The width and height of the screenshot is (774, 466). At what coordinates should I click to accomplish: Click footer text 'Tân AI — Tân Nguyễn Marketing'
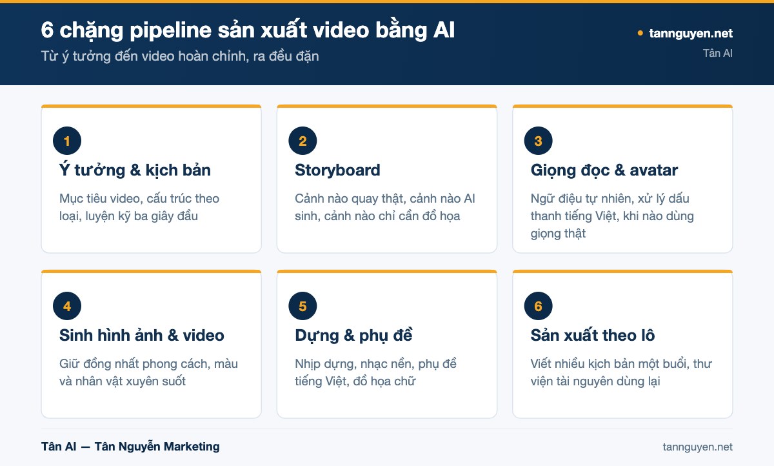130,447
